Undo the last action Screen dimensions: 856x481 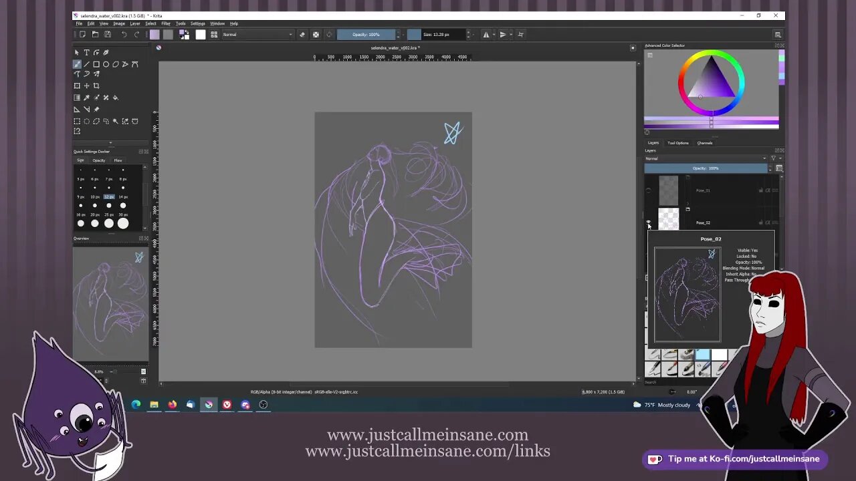tap(124, 34)
